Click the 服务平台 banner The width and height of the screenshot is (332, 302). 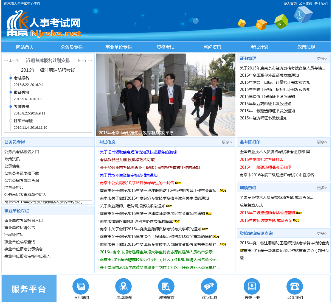click(29, 289)
